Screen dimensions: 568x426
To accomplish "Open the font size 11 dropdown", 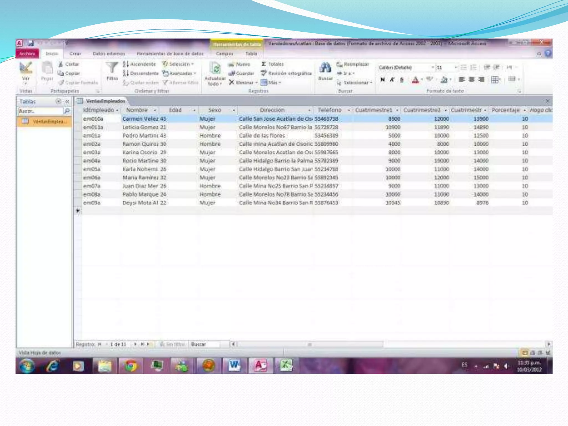I will (x=455, y=67).
